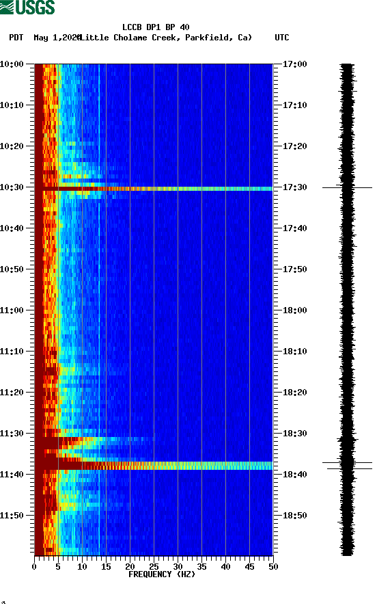Viewport: 377px width, 610px height.
Task: Click the '10:20' PDT time label
Action: coord(12,146)
